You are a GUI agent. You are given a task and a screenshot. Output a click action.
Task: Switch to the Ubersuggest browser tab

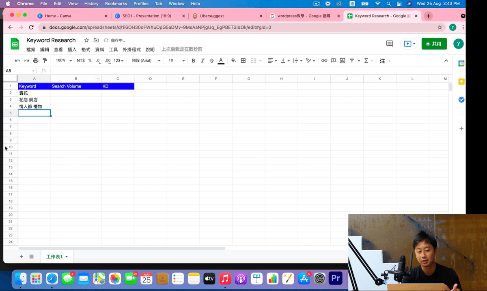226,16
